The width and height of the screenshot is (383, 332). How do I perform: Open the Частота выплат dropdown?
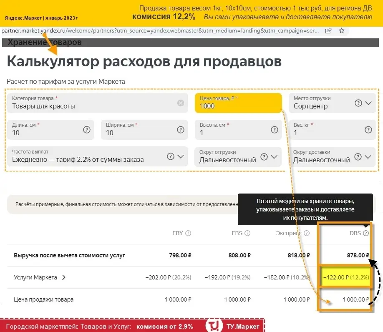pyautogui.click(x=181, y=156)
